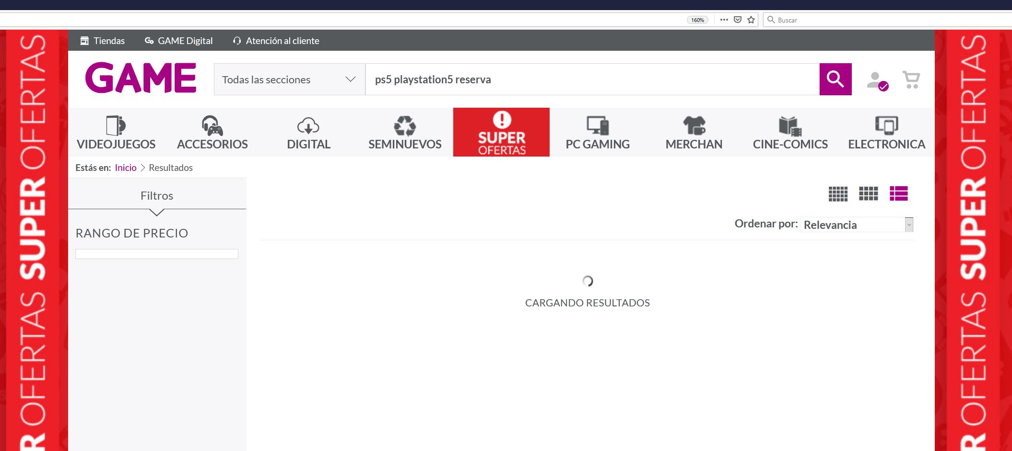
Task: Open the Ordenar por Relevancia dropdown
Action: 857,225
